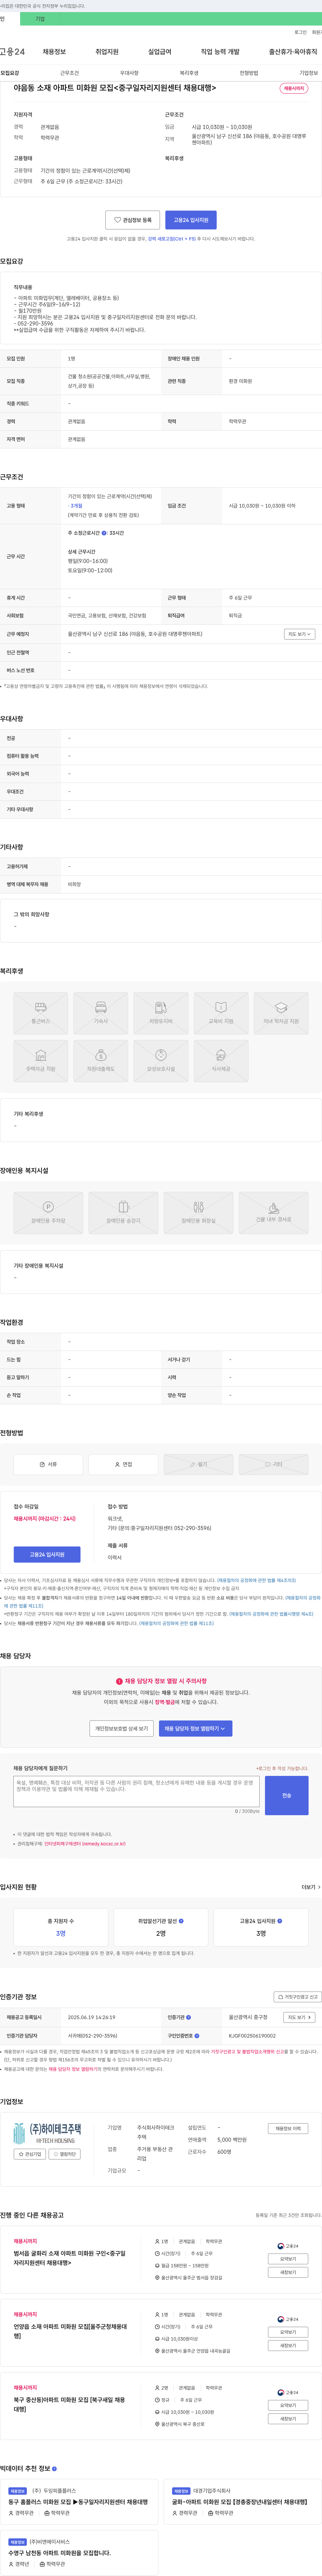Click the top 고용24 입사지원 button

pyautogui.click(x=191, y=220)
